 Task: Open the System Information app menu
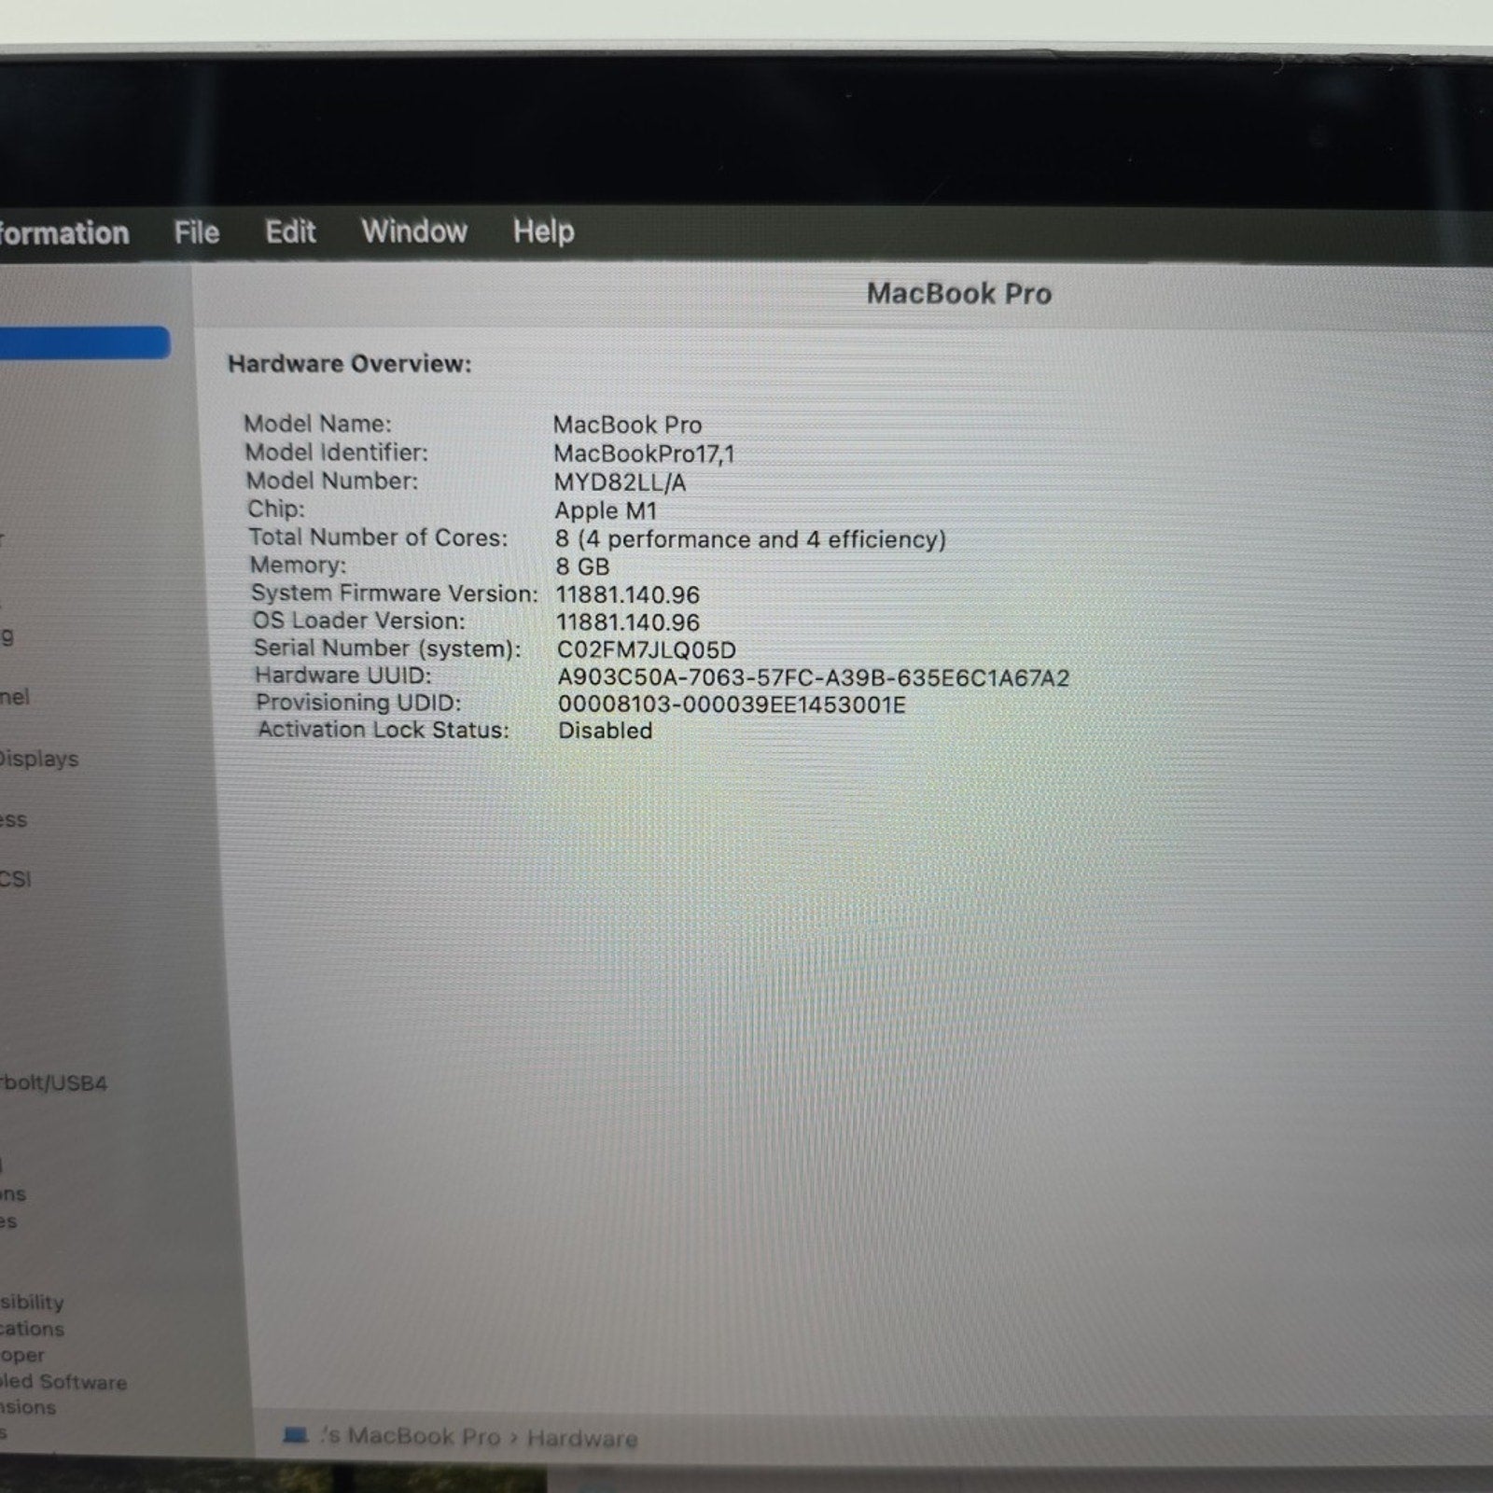63,233
